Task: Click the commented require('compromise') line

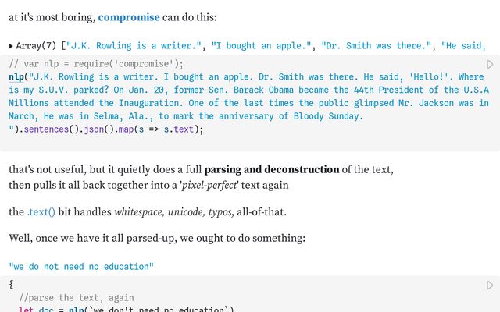Action: (96, 64)
